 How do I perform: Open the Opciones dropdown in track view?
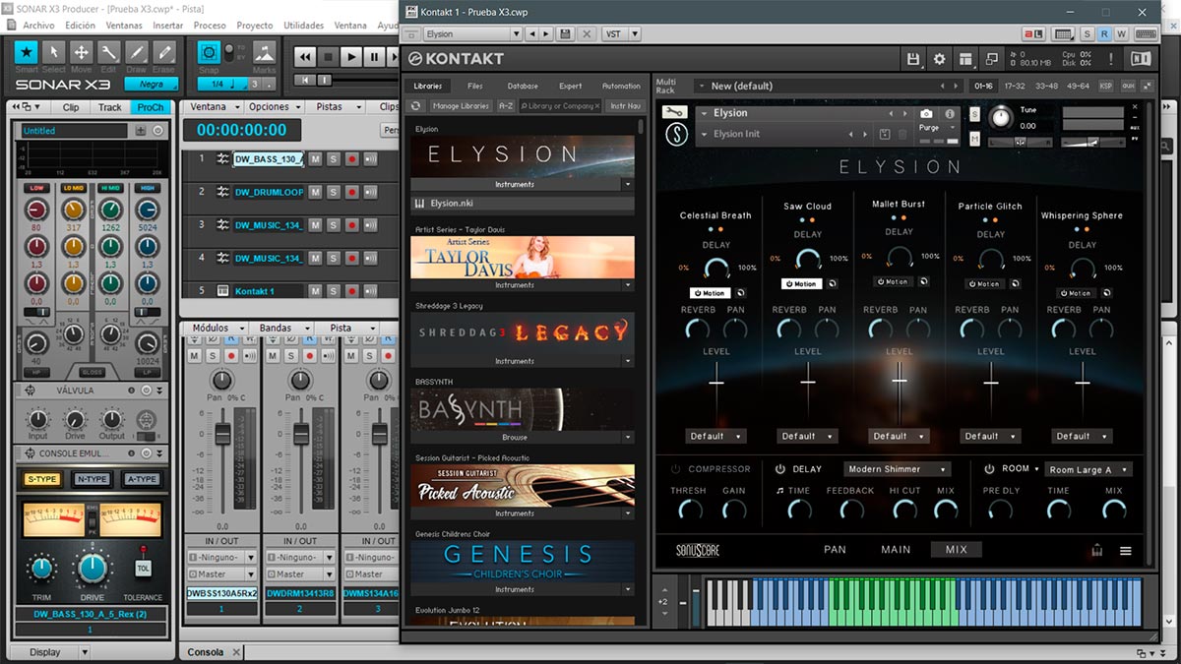click(274, 106)
